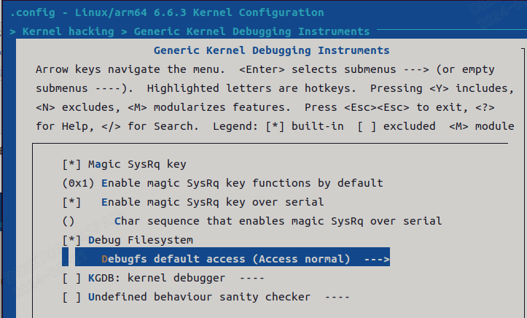Toggle Enable magic SysRq key over serial checkbox

pyautogui.click(x=72, y=202)
